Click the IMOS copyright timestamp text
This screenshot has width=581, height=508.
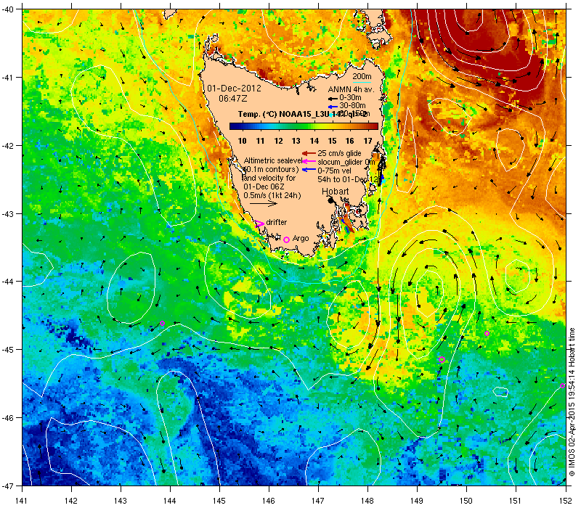point(572,403)
